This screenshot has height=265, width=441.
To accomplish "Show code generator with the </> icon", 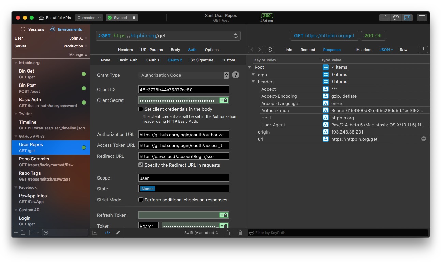I will click(107, 233).
